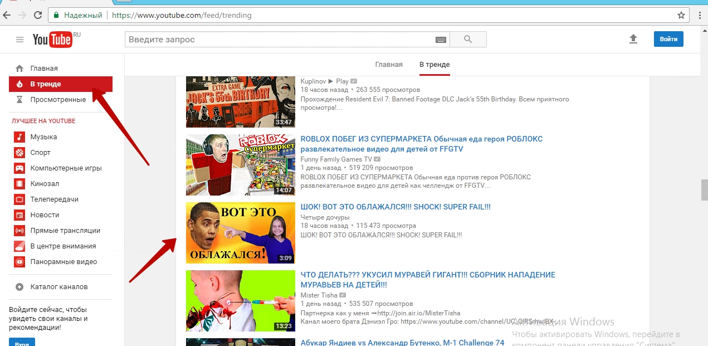This screenshot has width=708, height=346.
Task: Click the В центре внимания icon
Action: pyautogui.click(x=19, y=246)
